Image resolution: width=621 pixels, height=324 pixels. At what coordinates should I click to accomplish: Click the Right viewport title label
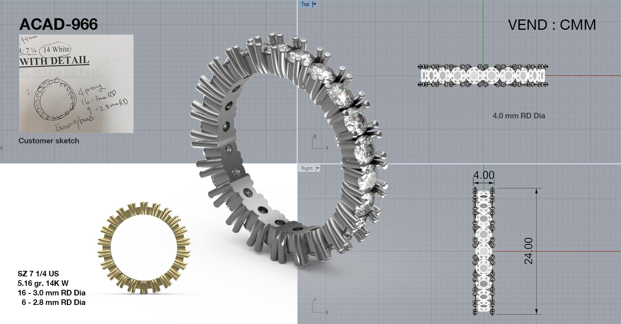[x=307, y=168]
